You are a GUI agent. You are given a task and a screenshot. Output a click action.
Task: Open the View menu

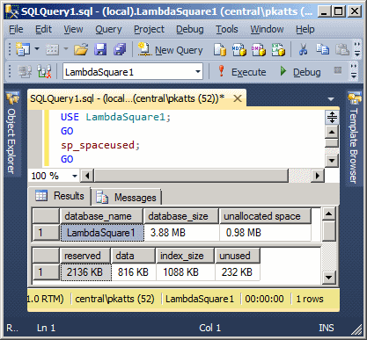[73, 29]
